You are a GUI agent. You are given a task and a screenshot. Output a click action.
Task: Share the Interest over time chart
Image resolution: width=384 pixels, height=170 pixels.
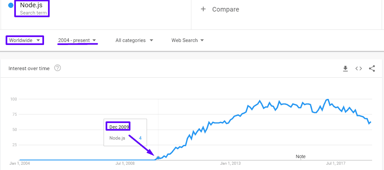372,68
